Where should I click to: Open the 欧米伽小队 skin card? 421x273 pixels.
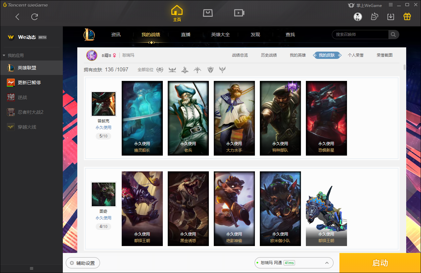coord(280,209)
